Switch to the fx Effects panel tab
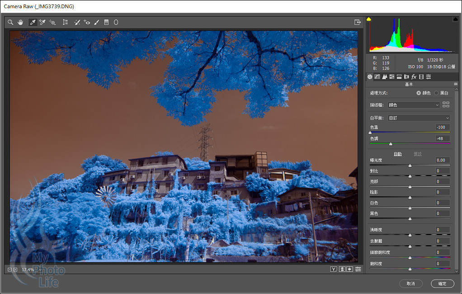The height and width of the screenshot is (294, 462). pos(414,77)
